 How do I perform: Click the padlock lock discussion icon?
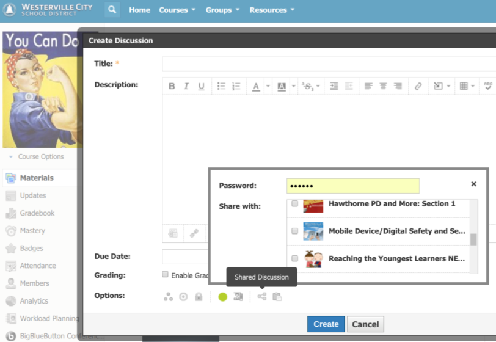click(x=199, y=297)
